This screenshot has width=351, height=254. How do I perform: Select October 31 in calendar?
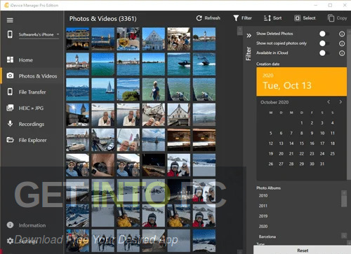(x=322, y=164)
